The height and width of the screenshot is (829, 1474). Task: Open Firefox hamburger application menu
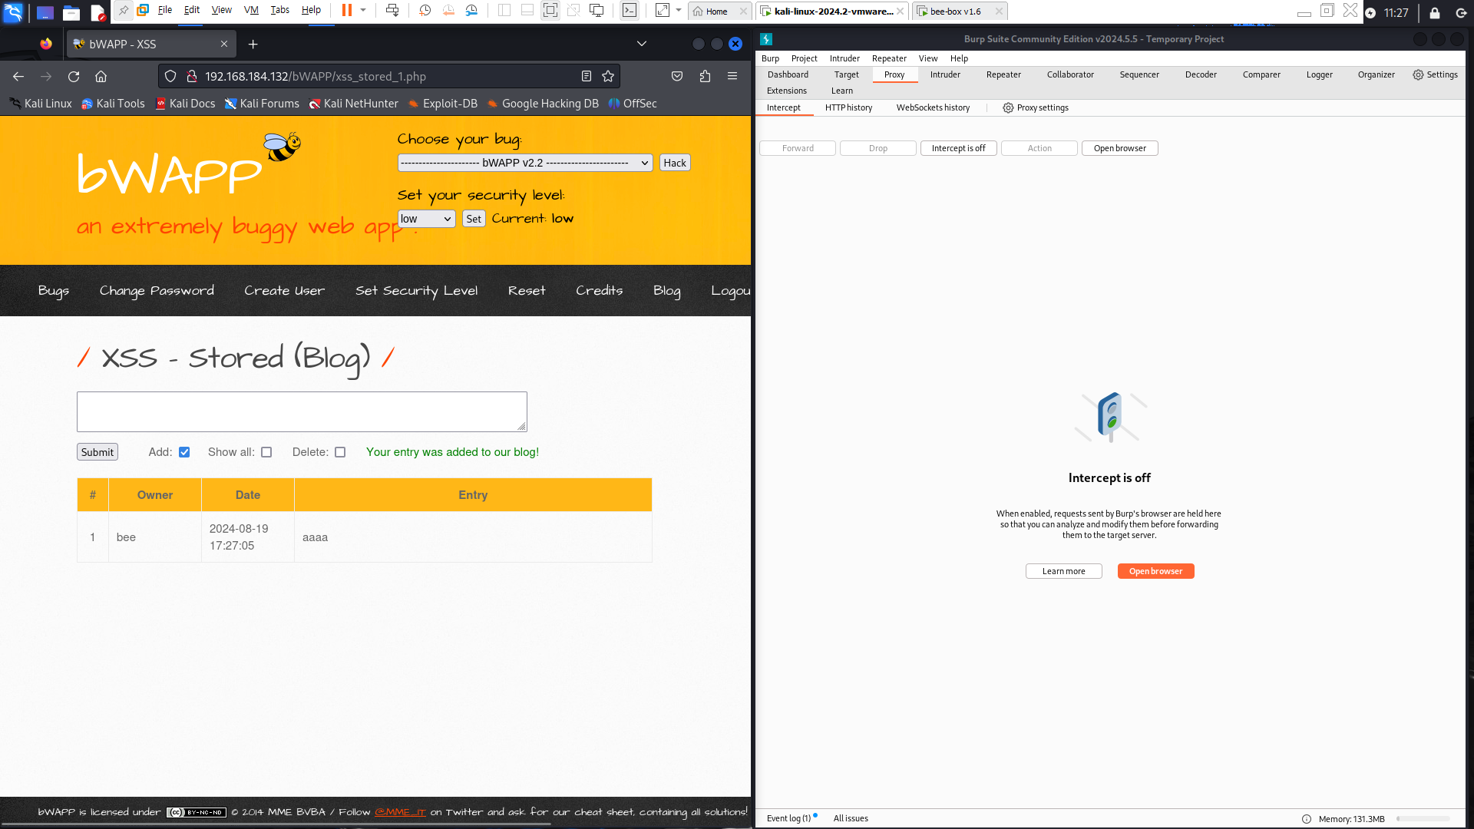pyautogui.click(x=732, y=76)
